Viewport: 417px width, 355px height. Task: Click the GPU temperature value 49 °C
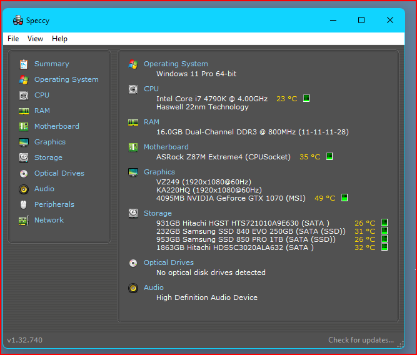pyautogui.click(x=324, y=198)
